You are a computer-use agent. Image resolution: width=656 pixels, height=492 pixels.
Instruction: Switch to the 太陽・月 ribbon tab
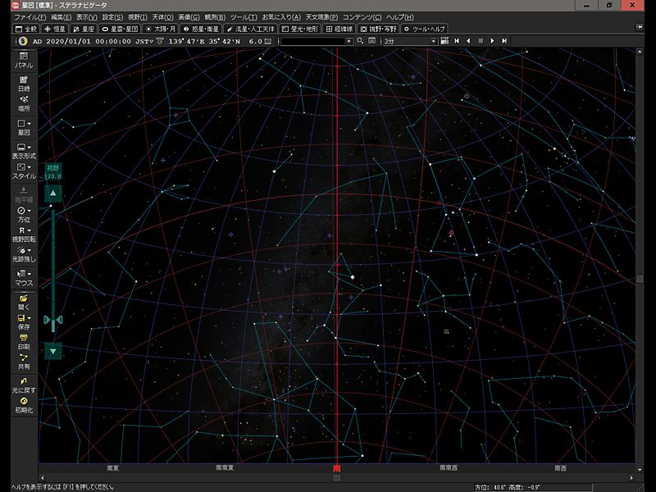pos(160,29)
